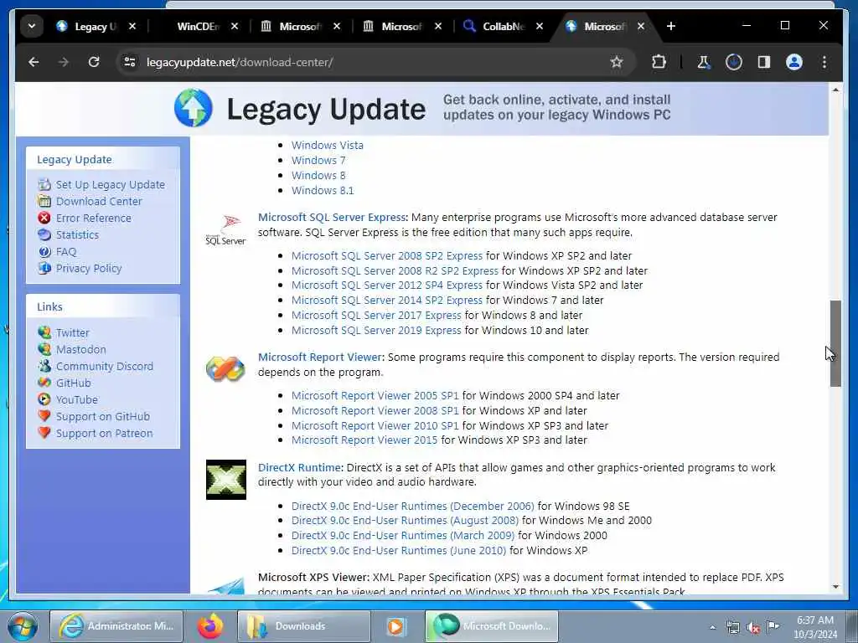Expand the tab search dropdown
Screen dimensions: 858x643
coord(32,26)
